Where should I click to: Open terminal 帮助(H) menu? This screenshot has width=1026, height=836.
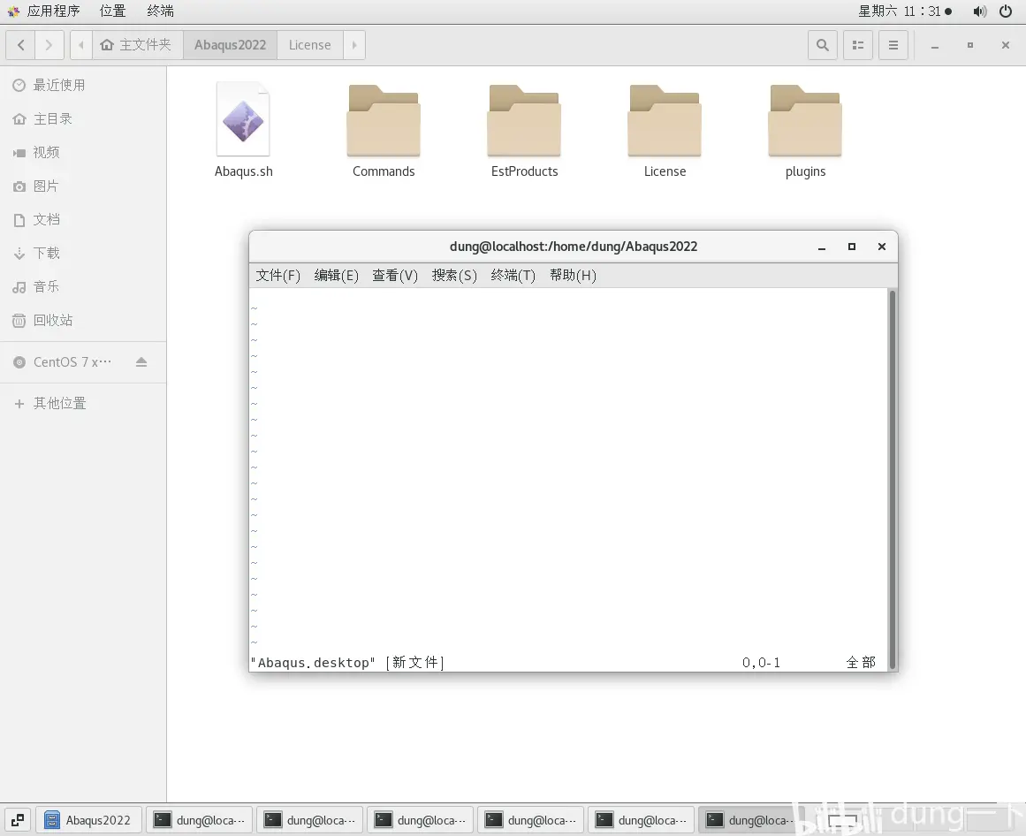point(574,276)
